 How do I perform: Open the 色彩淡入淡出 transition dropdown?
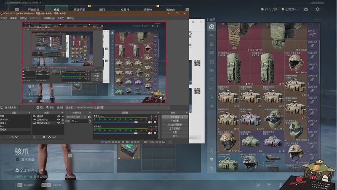point(76,117)
